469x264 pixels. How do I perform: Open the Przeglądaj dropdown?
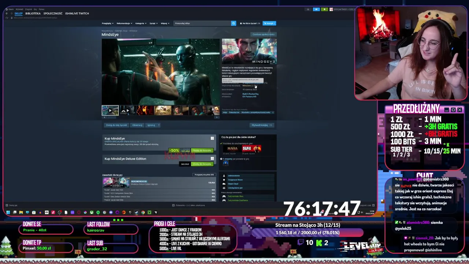pyautogui.click(x=107, y=23)
